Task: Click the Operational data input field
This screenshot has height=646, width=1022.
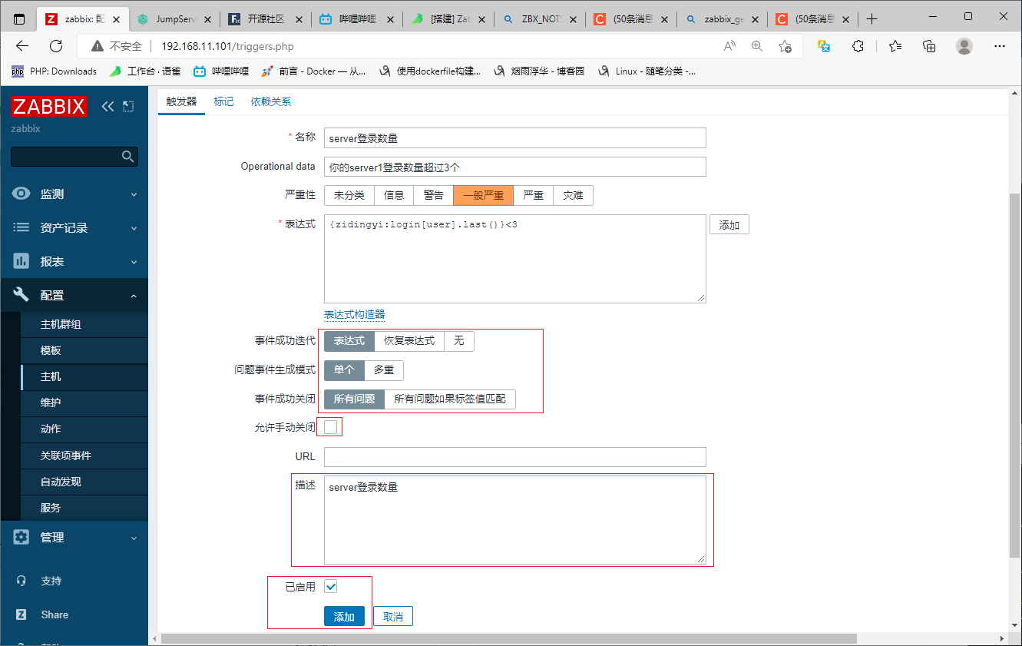Action: (514, 167)
